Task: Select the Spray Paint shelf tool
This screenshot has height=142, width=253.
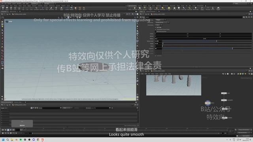Action: pos(51,8)
